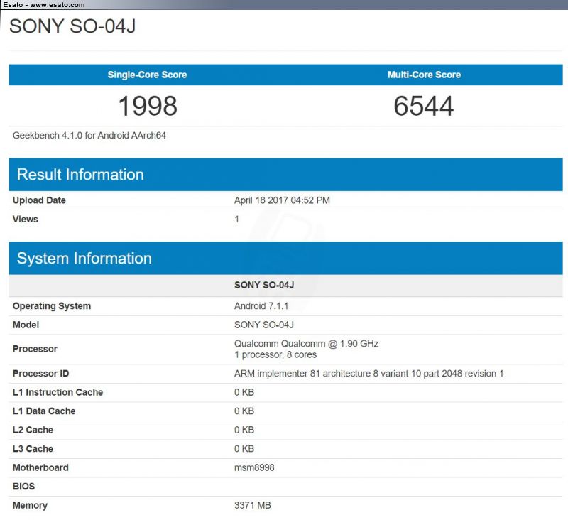Click the L3 Cache label

[x=33, y=449]
